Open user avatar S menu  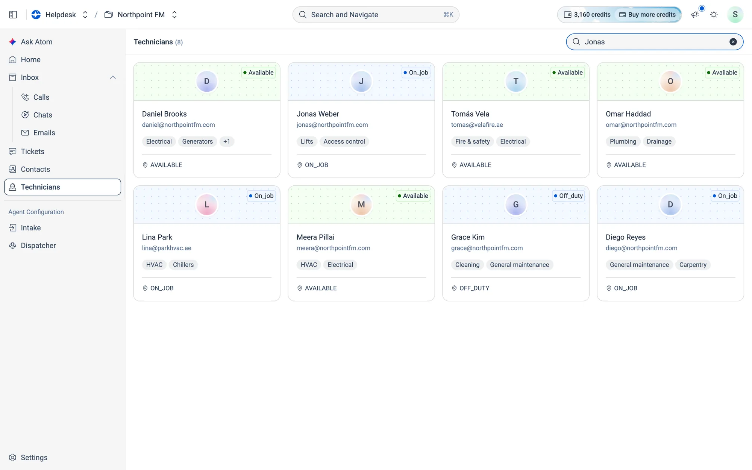click(735, 15)
